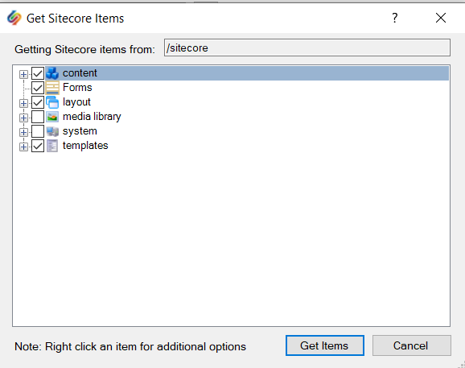The width and height of the screenshot is (465, 368).
Task: Click the /sitecore path field
Action: pyautogui.click(x=307, y=48)
